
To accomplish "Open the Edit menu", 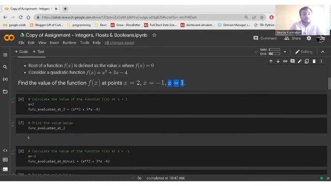I will coord(31,43).
